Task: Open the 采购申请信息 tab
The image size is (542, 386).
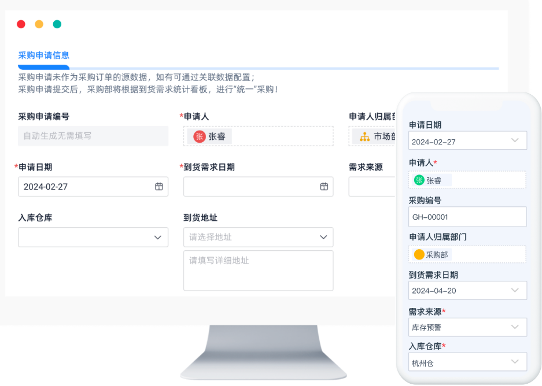Action: [43, 55]
